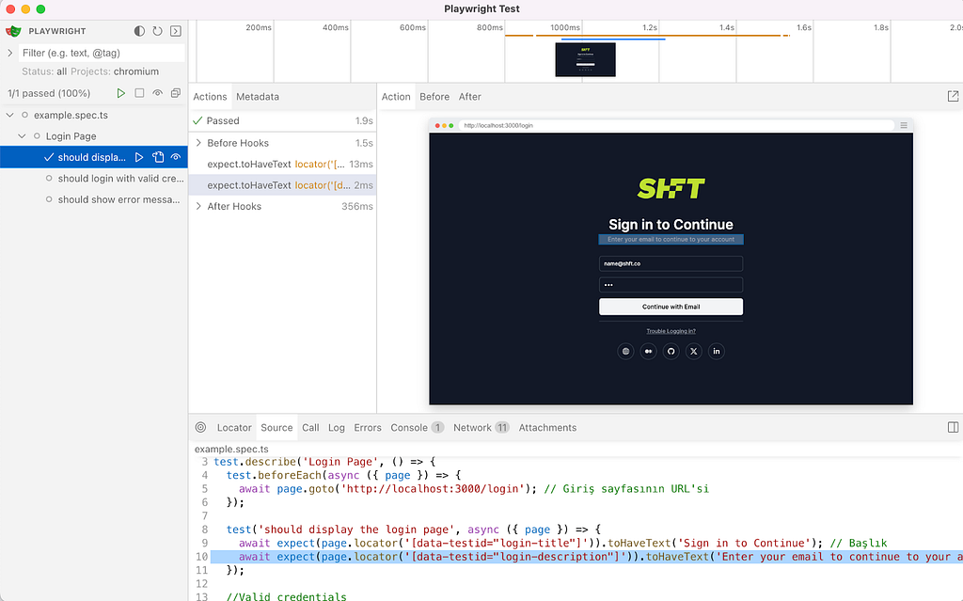Screen dimensions: 963x601
Task: Click the Status: all filter text
Action: [44, 71]
